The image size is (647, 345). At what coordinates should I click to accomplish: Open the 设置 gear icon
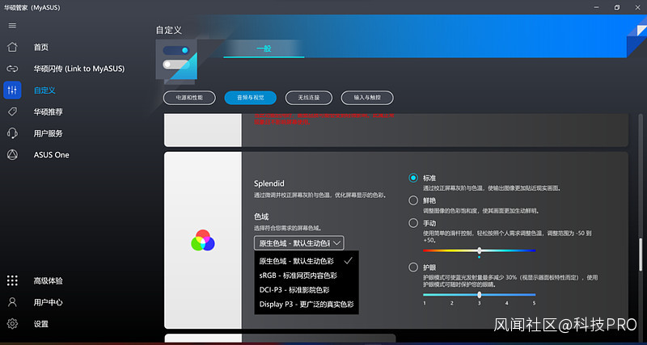(12, 323)
